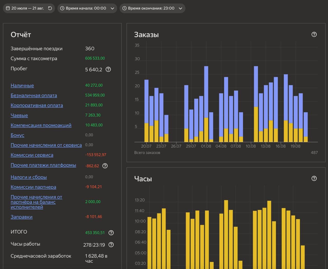Select the amount 2 000,00
This screenshot has height=269, width=328.
tap(93, 202)
